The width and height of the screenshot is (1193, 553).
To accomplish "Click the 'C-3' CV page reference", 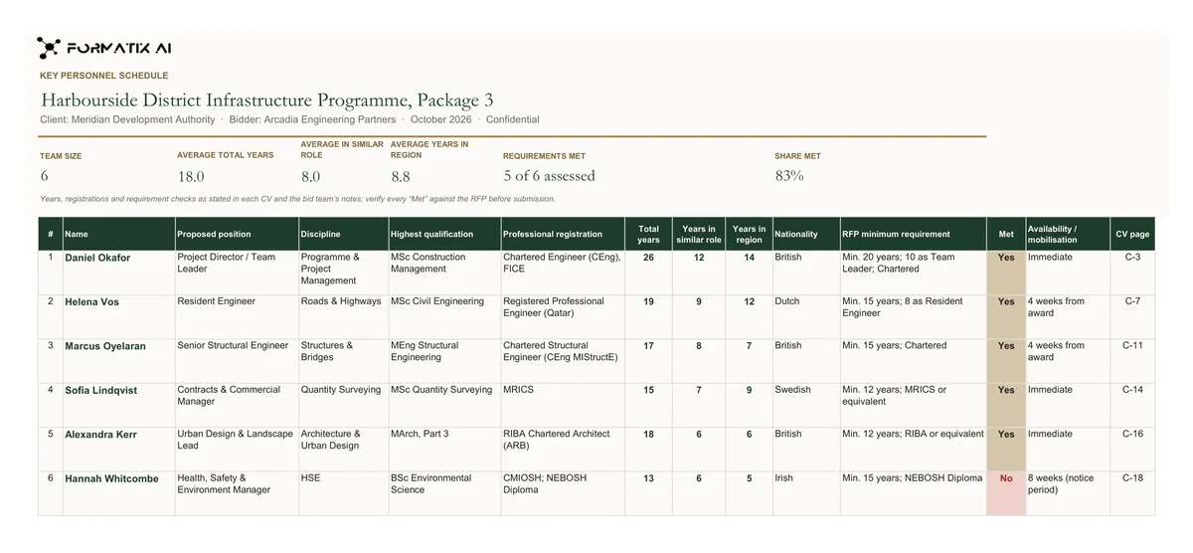I will click(x=1132, y=258).
